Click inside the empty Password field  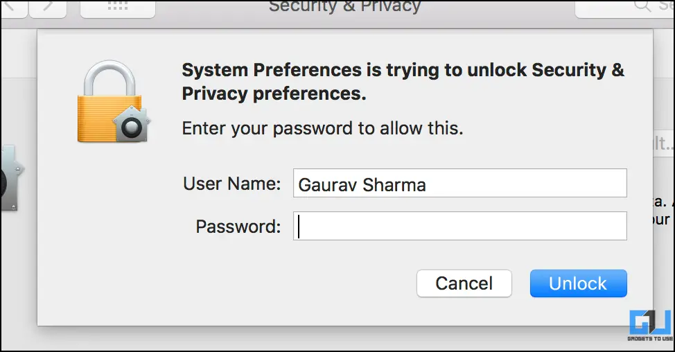point(459,226)
